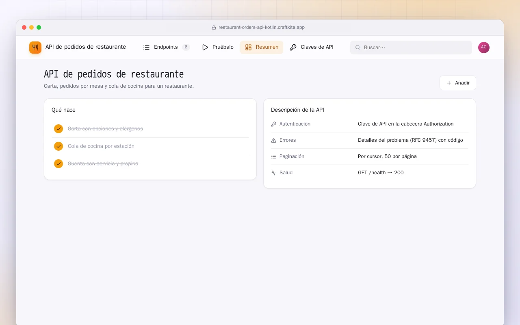
Task: Click the Paginación label
Action: point(292,156)
